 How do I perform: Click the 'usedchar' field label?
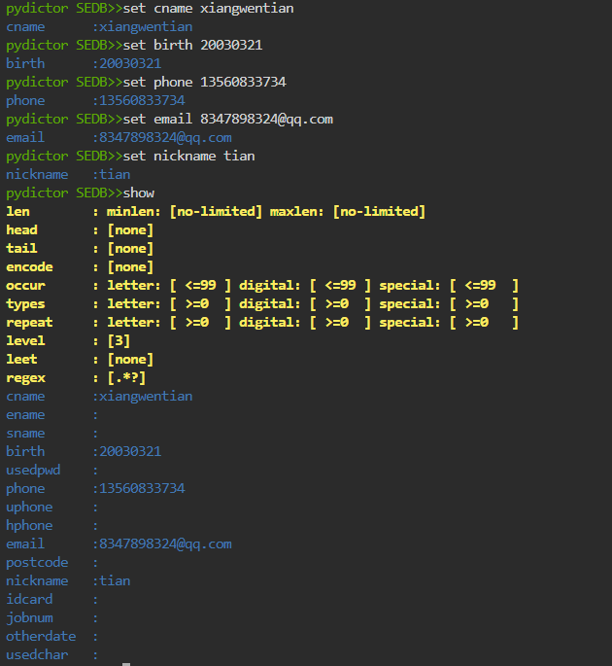pos(37,655)
